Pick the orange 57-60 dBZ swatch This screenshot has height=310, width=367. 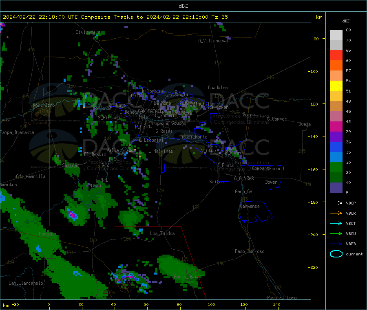[x=336, y=66]
